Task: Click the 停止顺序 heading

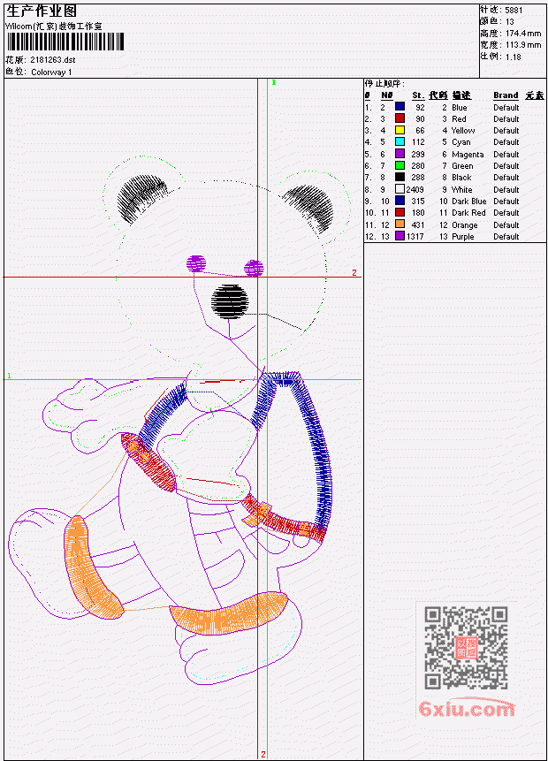Action: (x=384, y=83)
